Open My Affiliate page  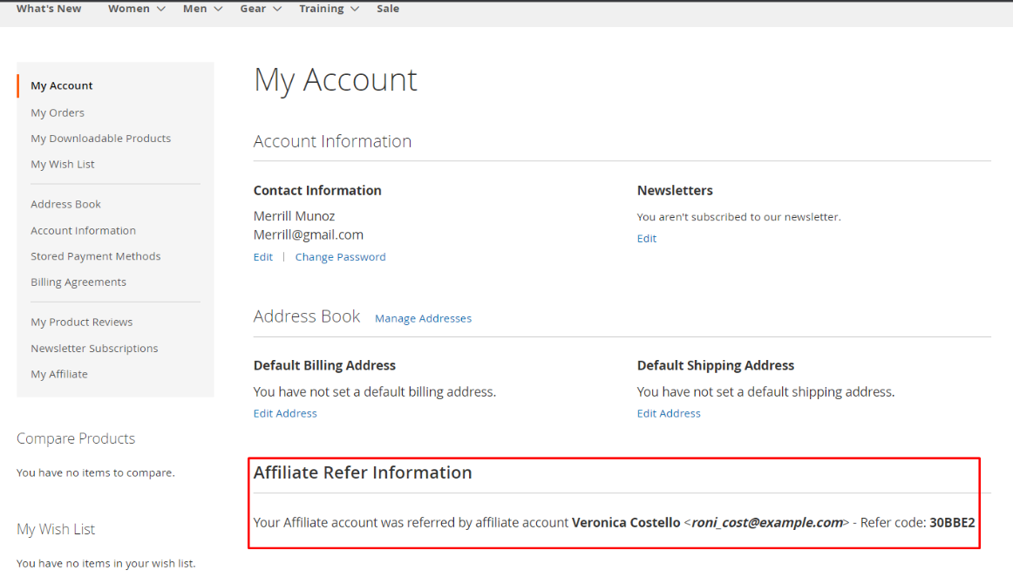click(59, 374)
